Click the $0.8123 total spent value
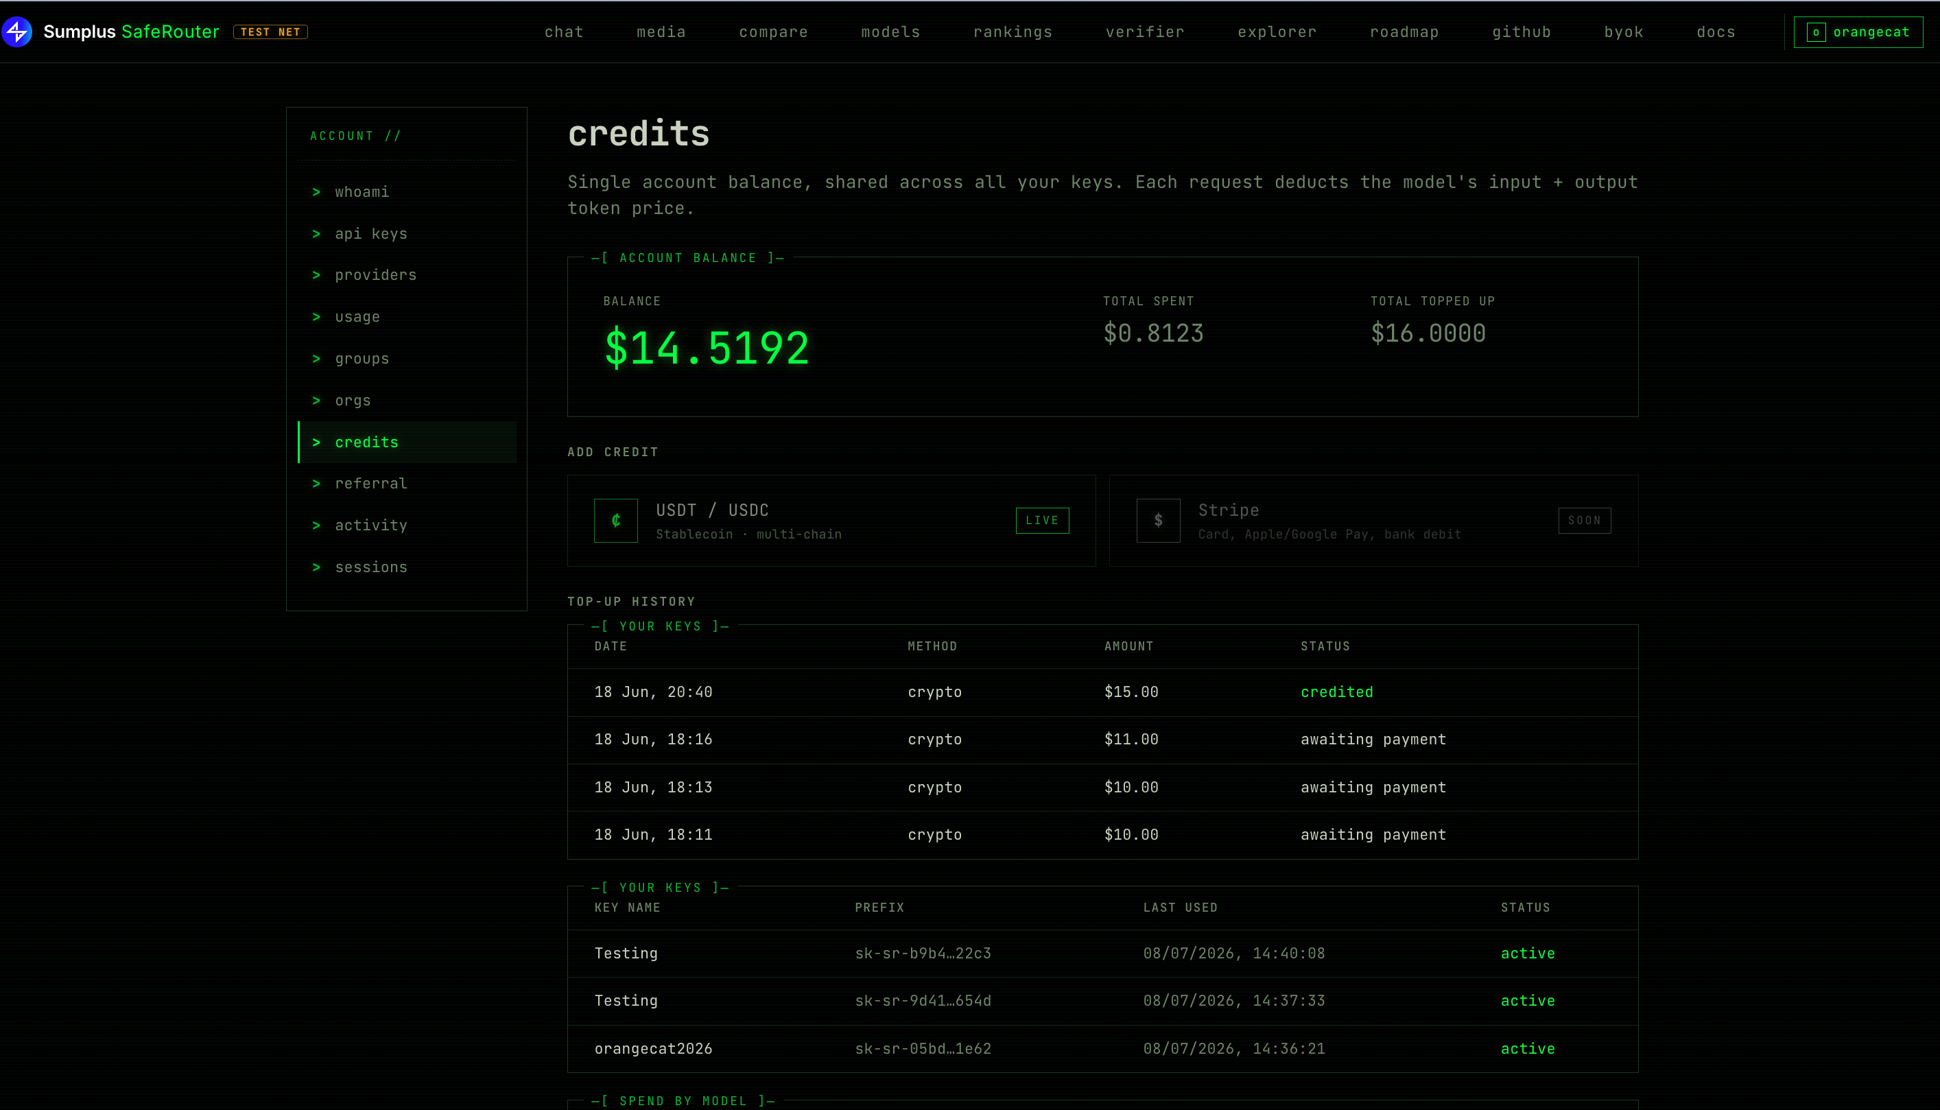This screenshot has height=1110, width=1940. [x=1153, y=333]
